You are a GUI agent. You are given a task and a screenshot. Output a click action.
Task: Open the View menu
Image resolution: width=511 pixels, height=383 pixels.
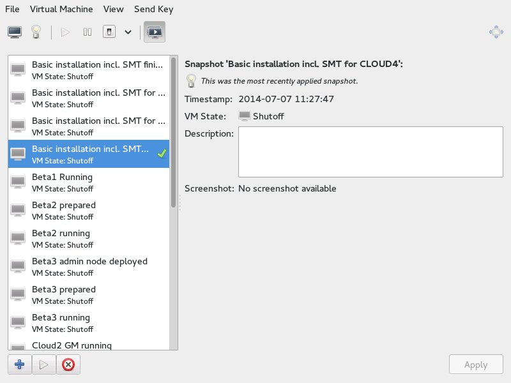[x=113, y=9]
